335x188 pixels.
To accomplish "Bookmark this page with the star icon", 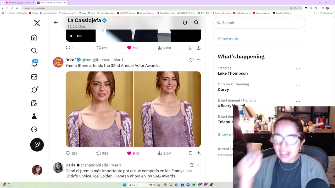I will (x=300, y=8).
